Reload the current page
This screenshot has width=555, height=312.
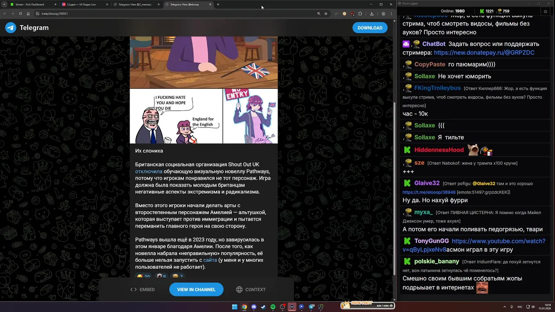20,13
